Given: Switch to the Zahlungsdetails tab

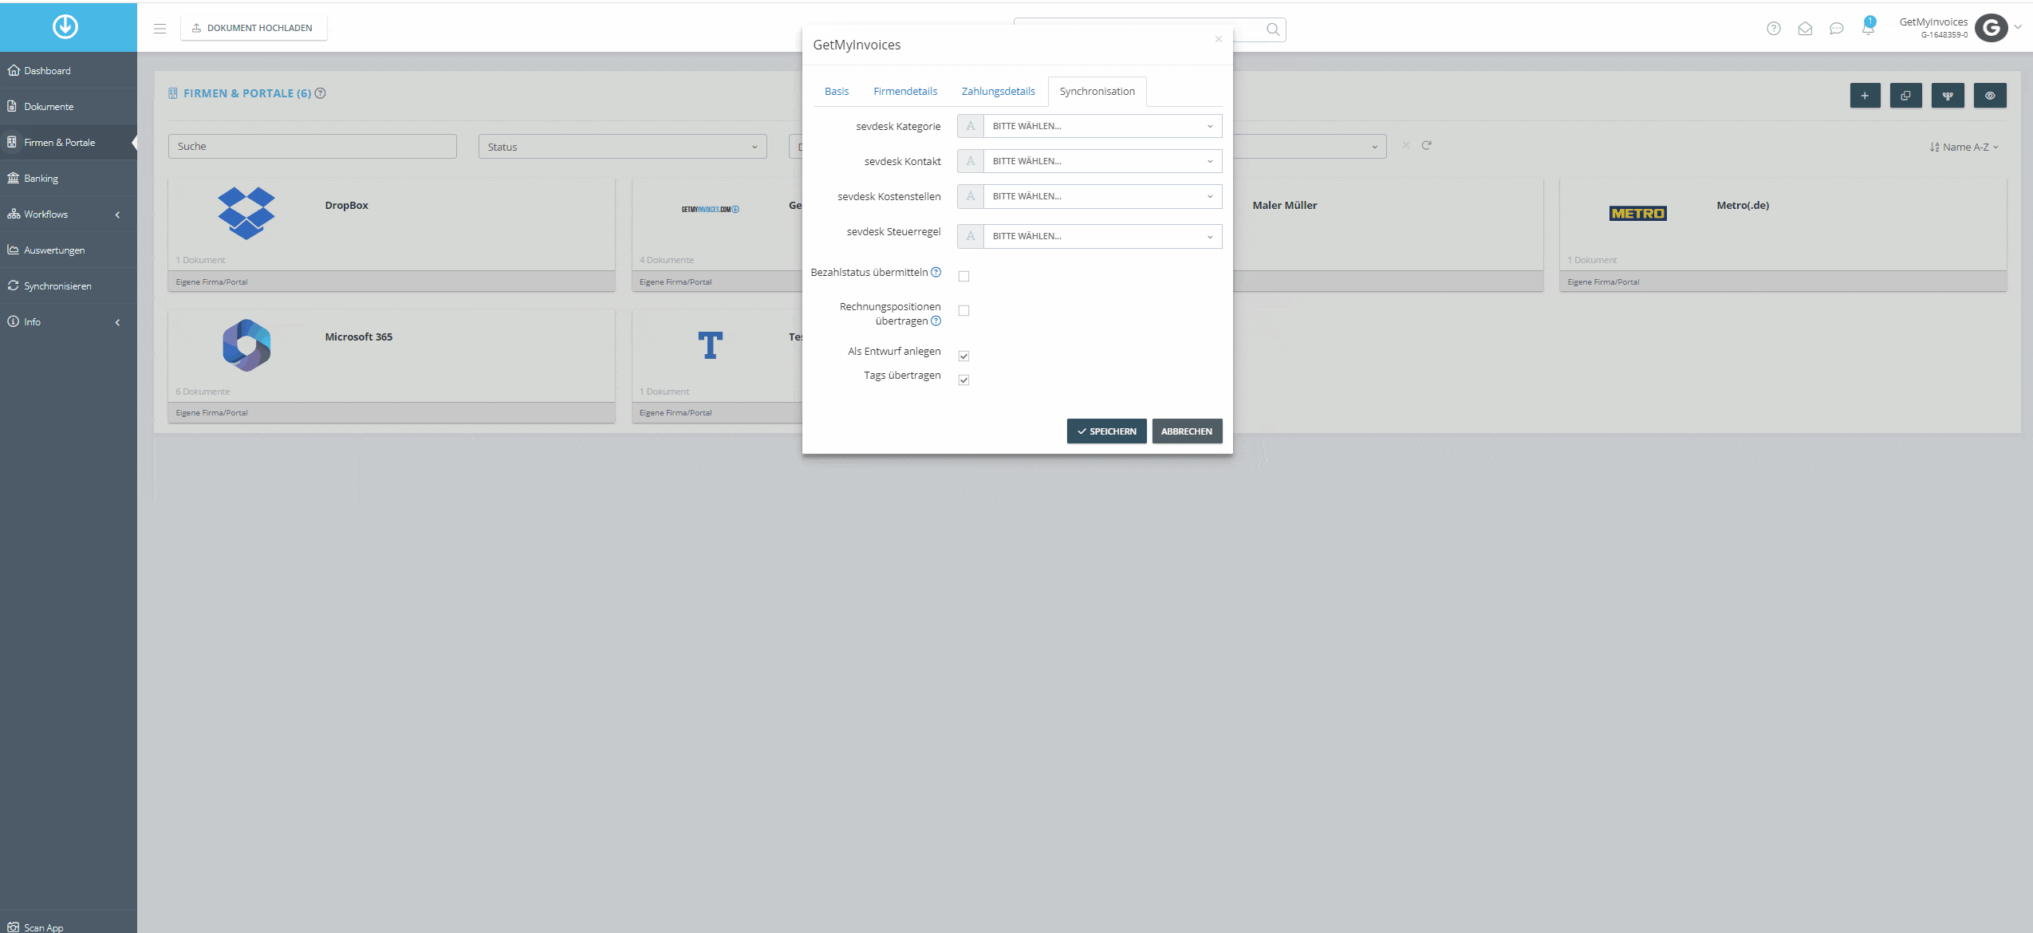Looking at the screenshot, I should (998, 91).
